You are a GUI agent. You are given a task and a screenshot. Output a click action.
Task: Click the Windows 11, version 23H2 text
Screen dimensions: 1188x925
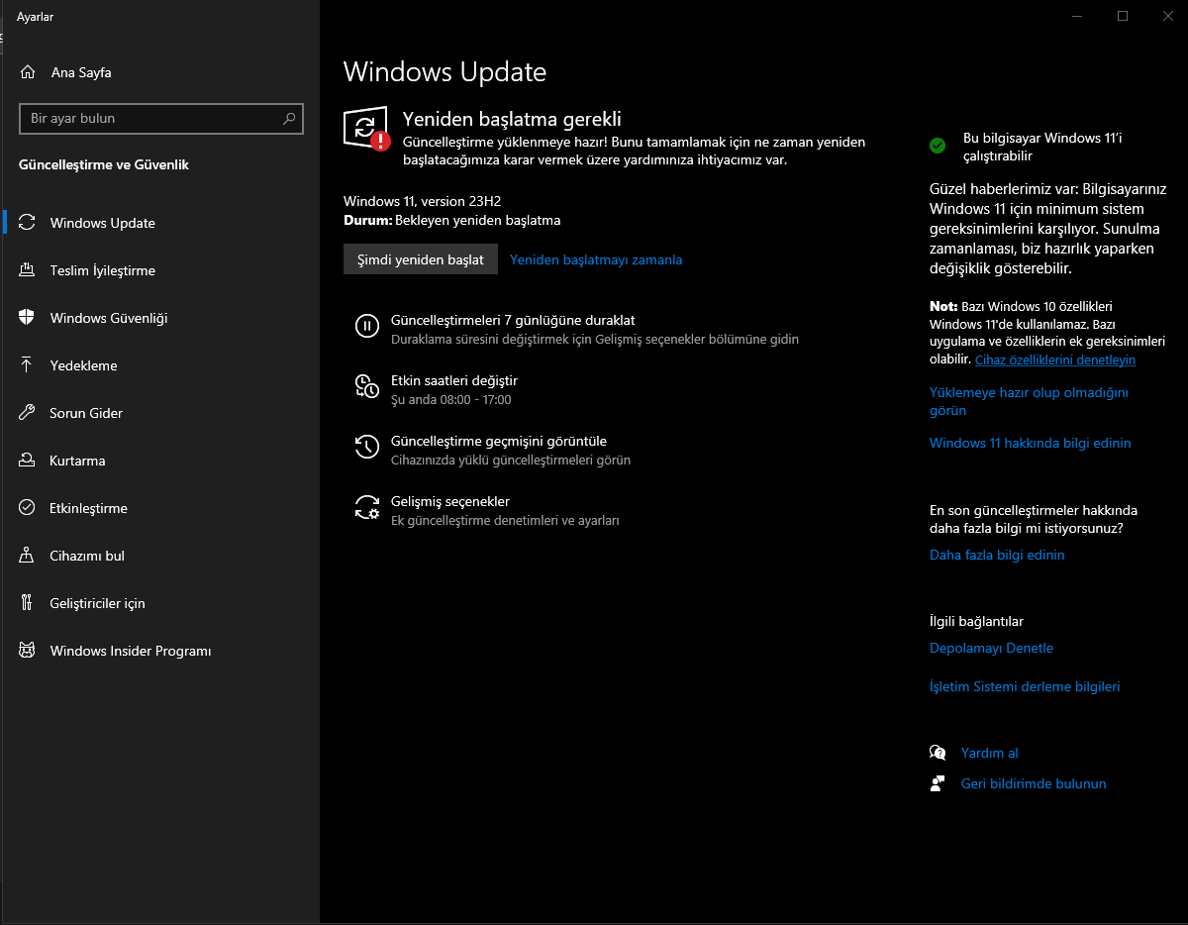click(423, 201)
